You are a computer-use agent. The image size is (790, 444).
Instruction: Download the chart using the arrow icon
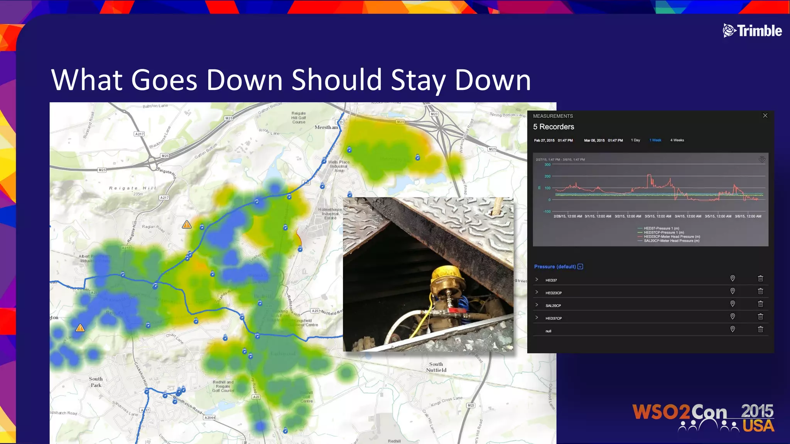click(x=762, y=159)
